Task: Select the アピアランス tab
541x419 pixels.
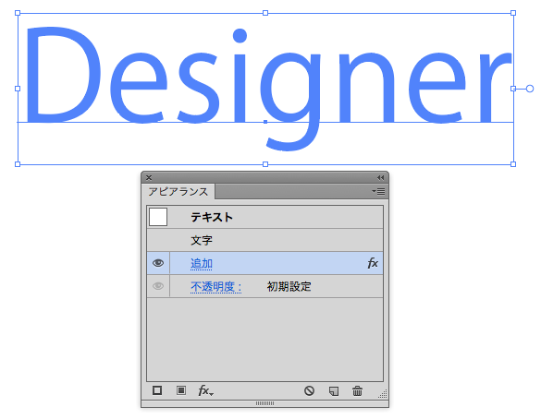Action: 178,192
